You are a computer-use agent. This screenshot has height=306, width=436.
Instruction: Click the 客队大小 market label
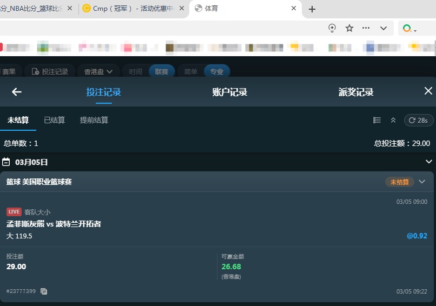(37, 212)
